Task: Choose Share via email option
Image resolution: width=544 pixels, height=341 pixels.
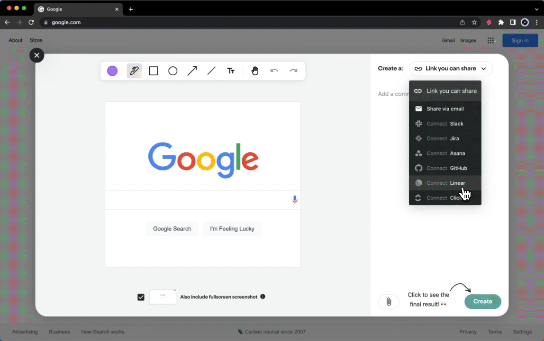Action: 444,109
